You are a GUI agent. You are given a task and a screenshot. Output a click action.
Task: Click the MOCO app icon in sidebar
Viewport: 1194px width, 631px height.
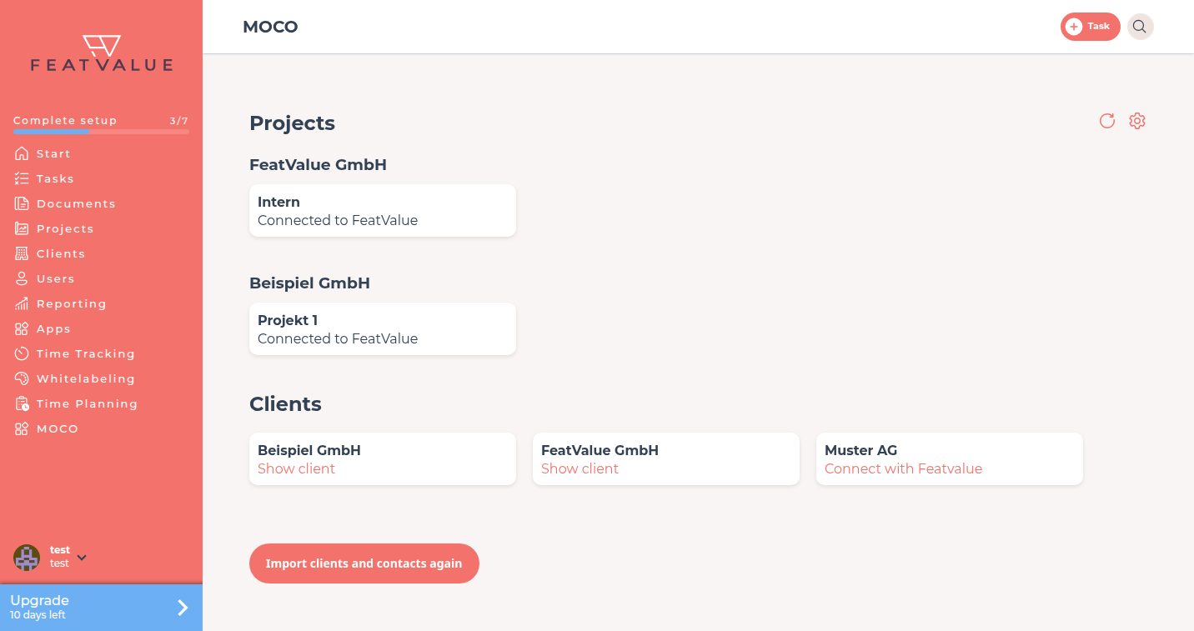point(22,428)
